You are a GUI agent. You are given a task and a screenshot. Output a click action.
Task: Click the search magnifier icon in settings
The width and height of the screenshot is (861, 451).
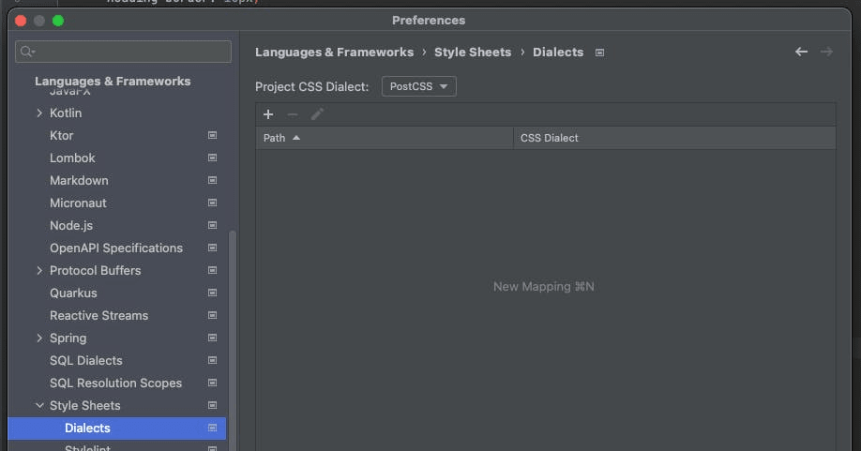click(27, 52)
